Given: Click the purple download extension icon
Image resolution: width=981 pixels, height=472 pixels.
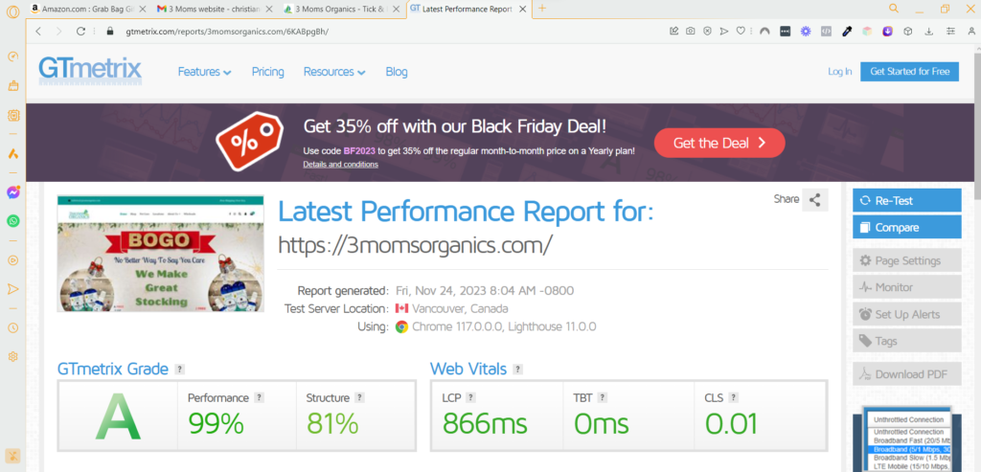Looking at the screenshot, I should (x=888, y=31).
